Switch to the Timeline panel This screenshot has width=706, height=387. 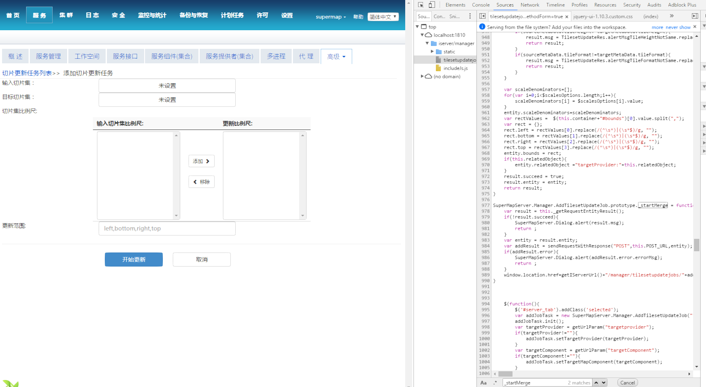tap(555, 5)
